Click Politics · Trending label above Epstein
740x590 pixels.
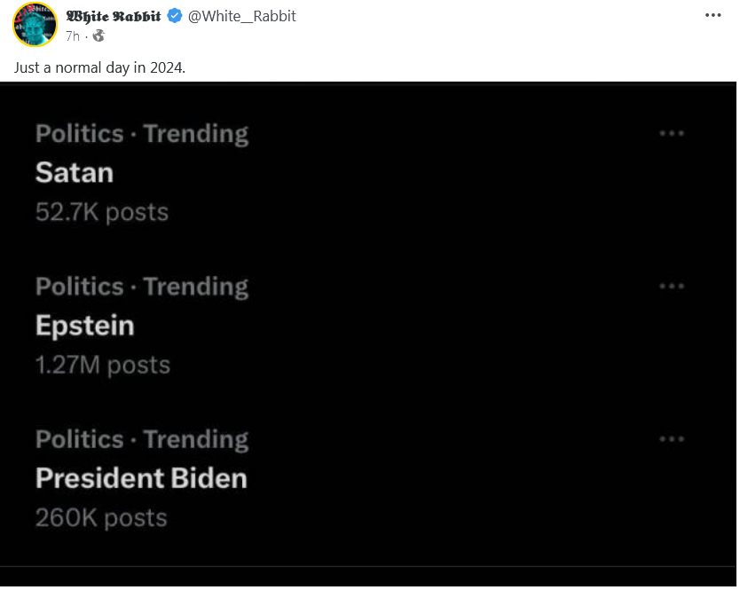coord(142,287)
